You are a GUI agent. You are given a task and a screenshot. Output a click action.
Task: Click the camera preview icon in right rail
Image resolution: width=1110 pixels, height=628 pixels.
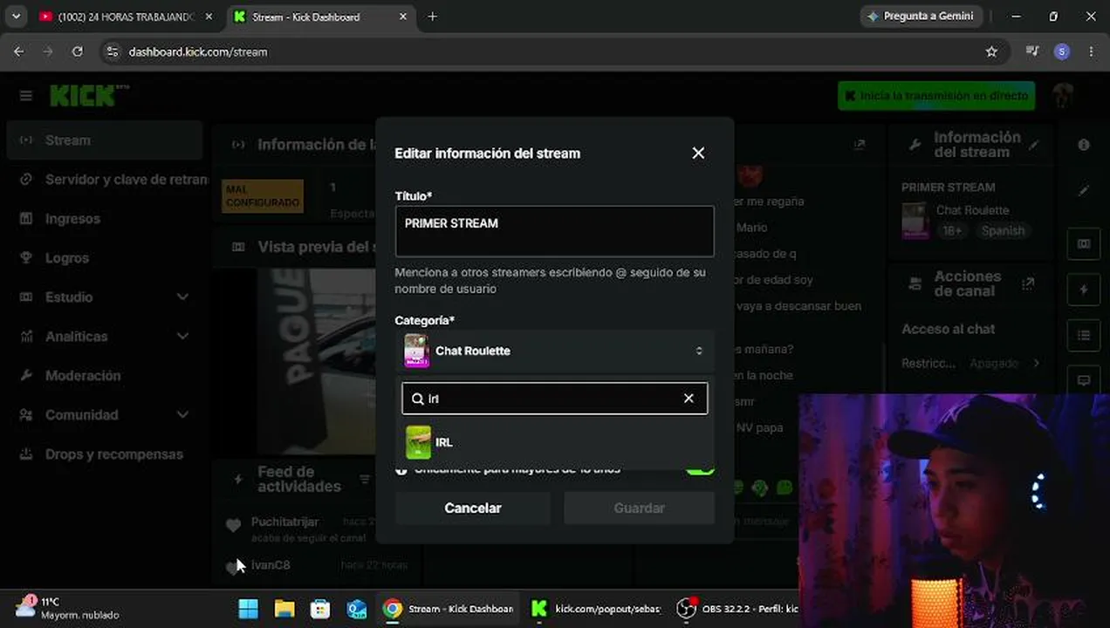pyautogui.click(x=1084, y=244)
